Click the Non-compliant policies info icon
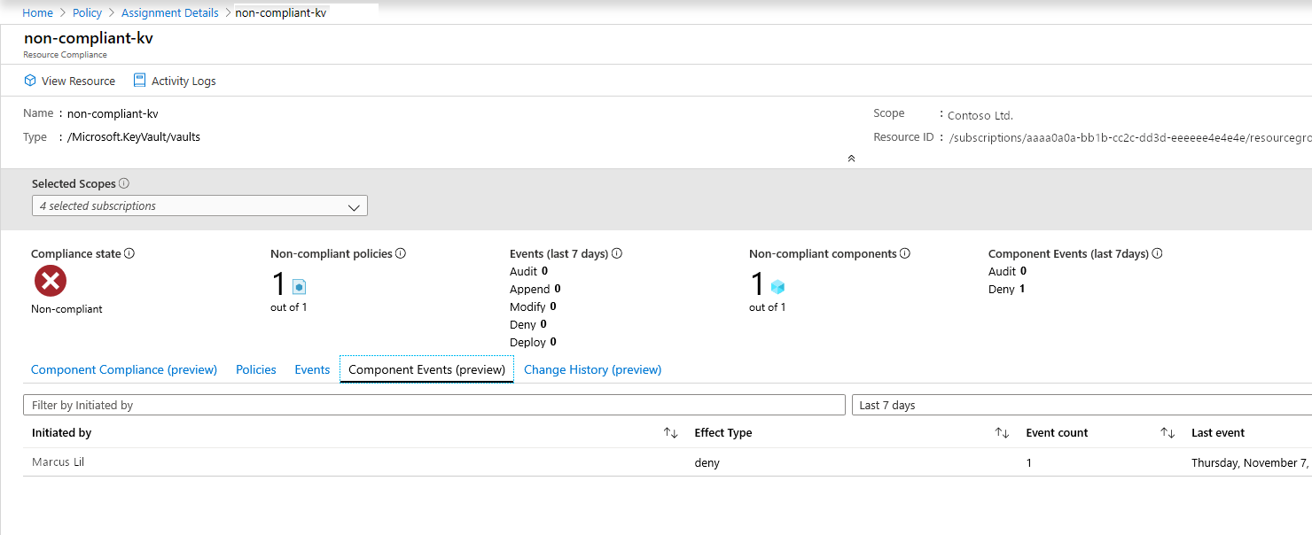Viewport: 1312px width, 535px height. [x=401, y=253]
